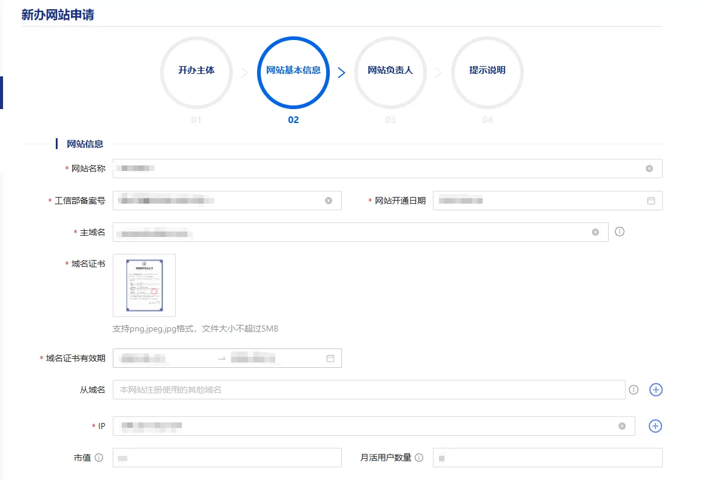Go to step 开办主体

pyautogui.click(x=196, y=72)
